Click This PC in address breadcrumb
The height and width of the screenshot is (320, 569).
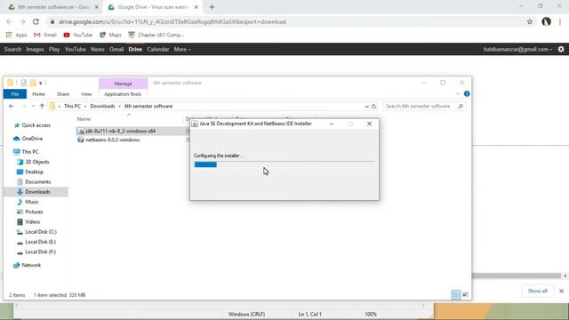(72, 107)
